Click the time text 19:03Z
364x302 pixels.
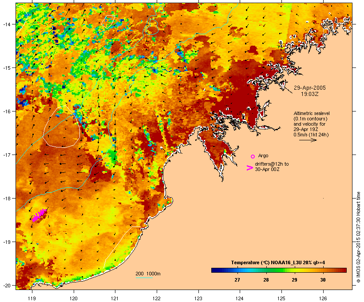pyautogui.click(x=310, y=94)
